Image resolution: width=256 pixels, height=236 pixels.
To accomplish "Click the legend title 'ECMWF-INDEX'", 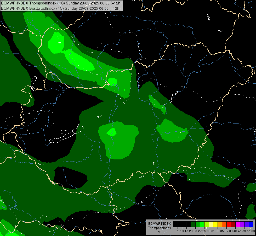I will pyautogui.click(x=159, y=224).
